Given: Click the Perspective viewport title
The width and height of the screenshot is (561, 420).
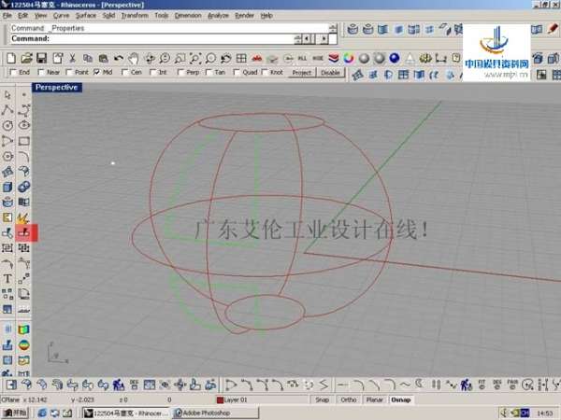Looking at the screenshot, I should point(56,88).
